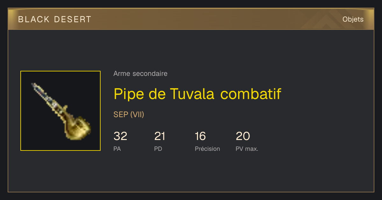Click the gold header banner between title and Objets

point(216,19)
